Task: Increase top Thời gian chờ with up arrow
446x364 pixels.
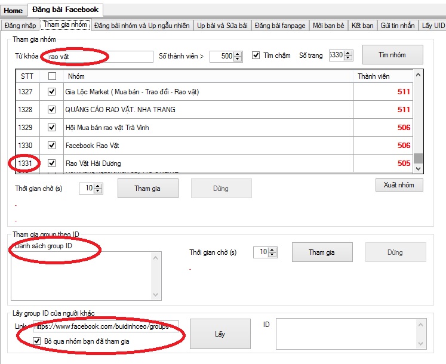Action: 98,186
